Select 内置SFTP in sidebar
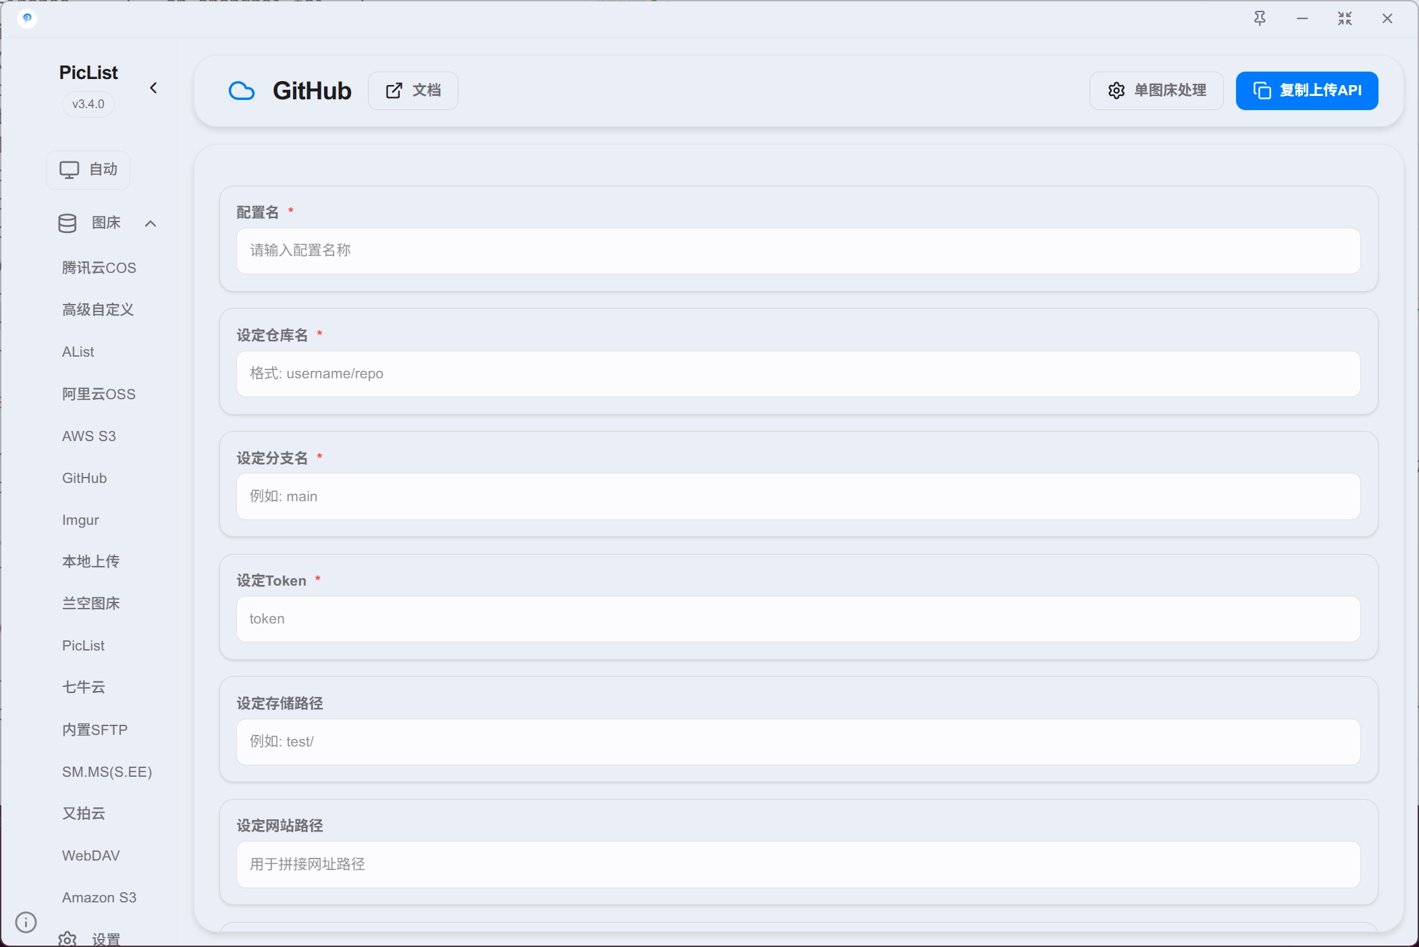The image size is (1419, 947). 95,730
